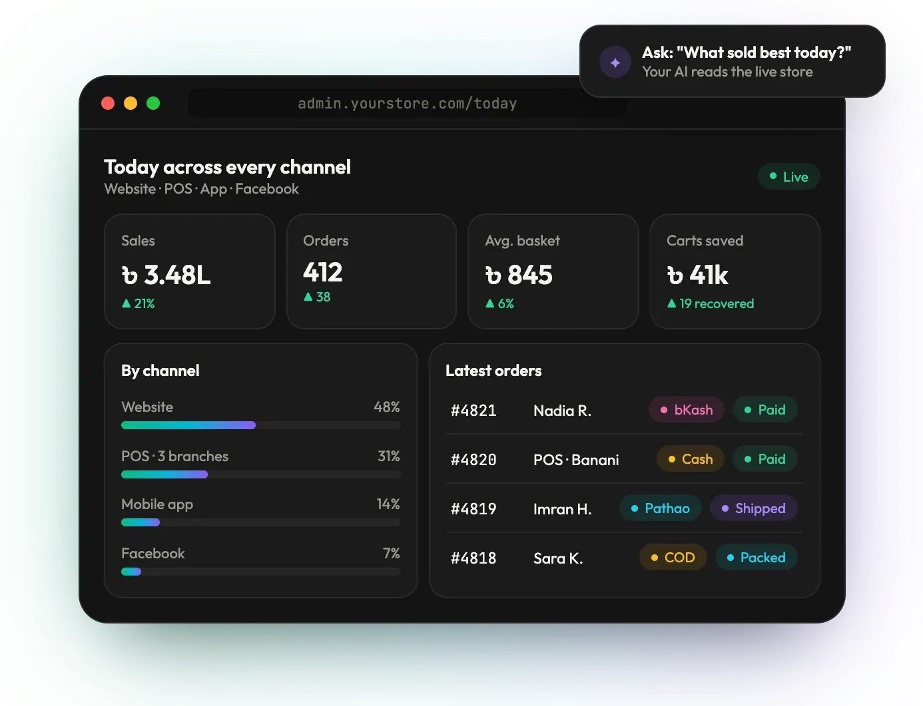Click the green Live status badge
The width and height of the screenshot is (923, 706).
point(788,176)
